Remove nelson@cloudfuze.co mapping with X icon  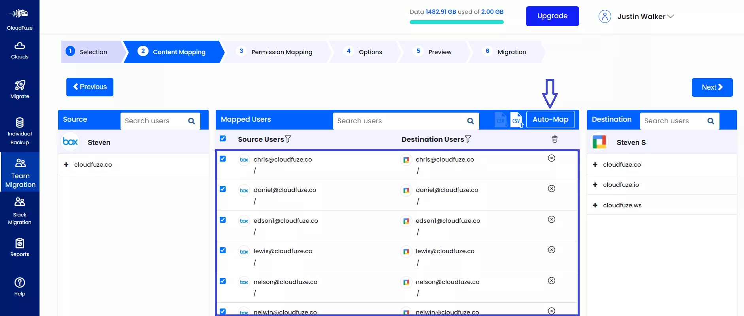(x=552, y=280)
